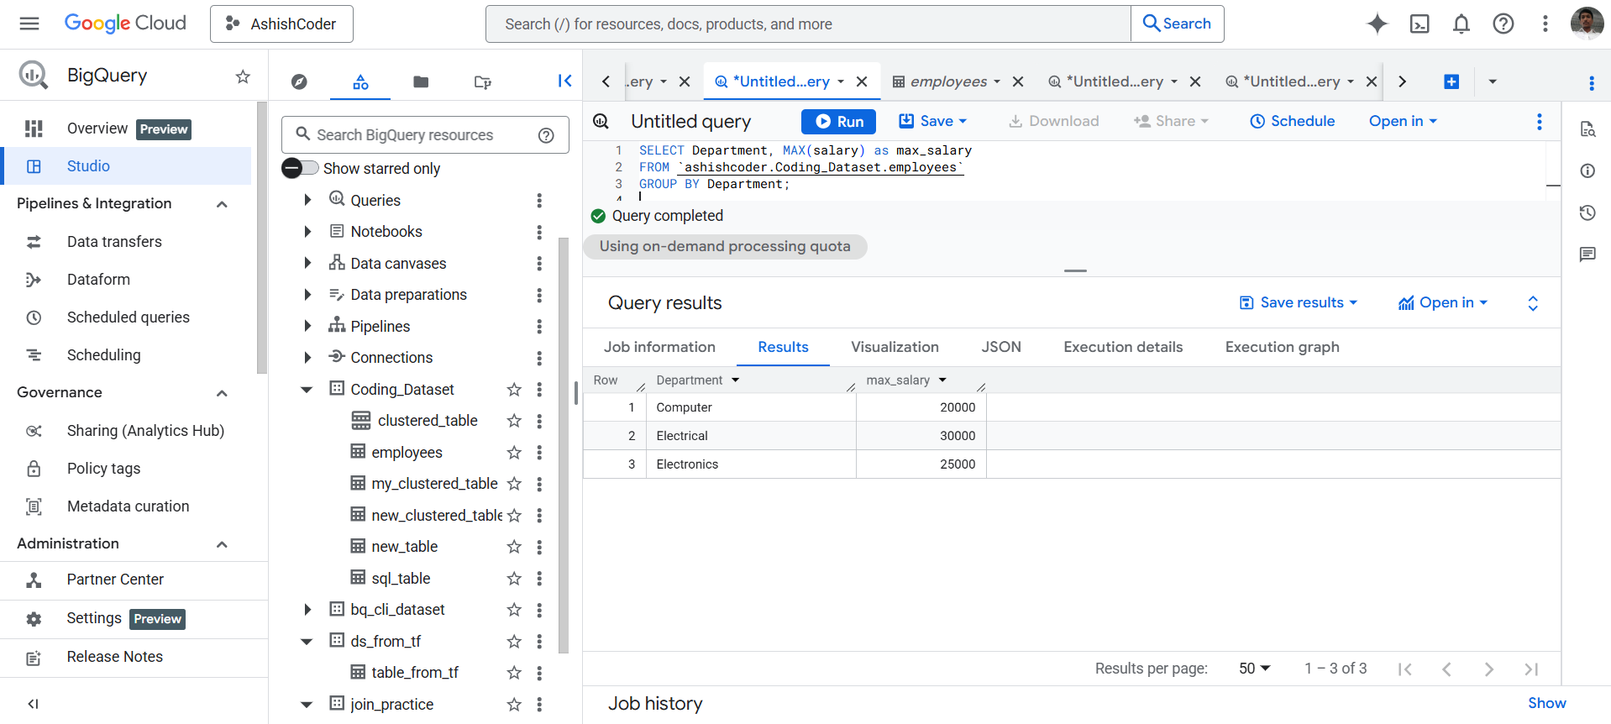Viewport: 1611px width, 724px height.
Task: Star the employees table
Action: point(514,453)
